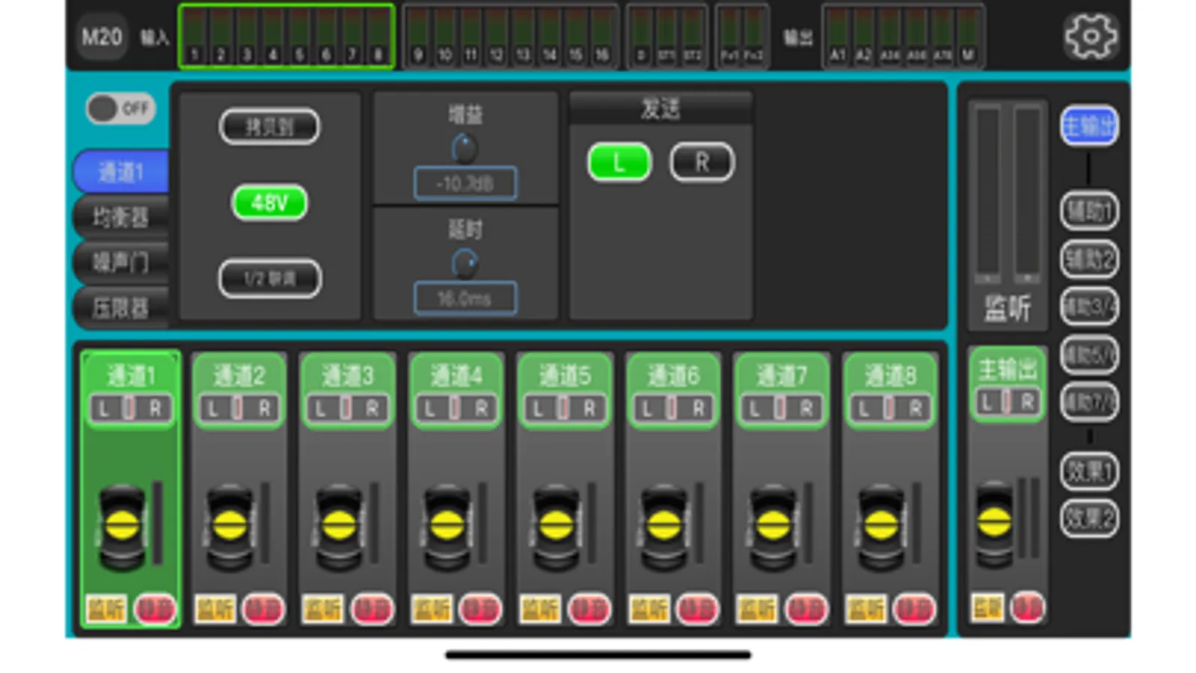Toggle 48V phantom power

point(269,203)
